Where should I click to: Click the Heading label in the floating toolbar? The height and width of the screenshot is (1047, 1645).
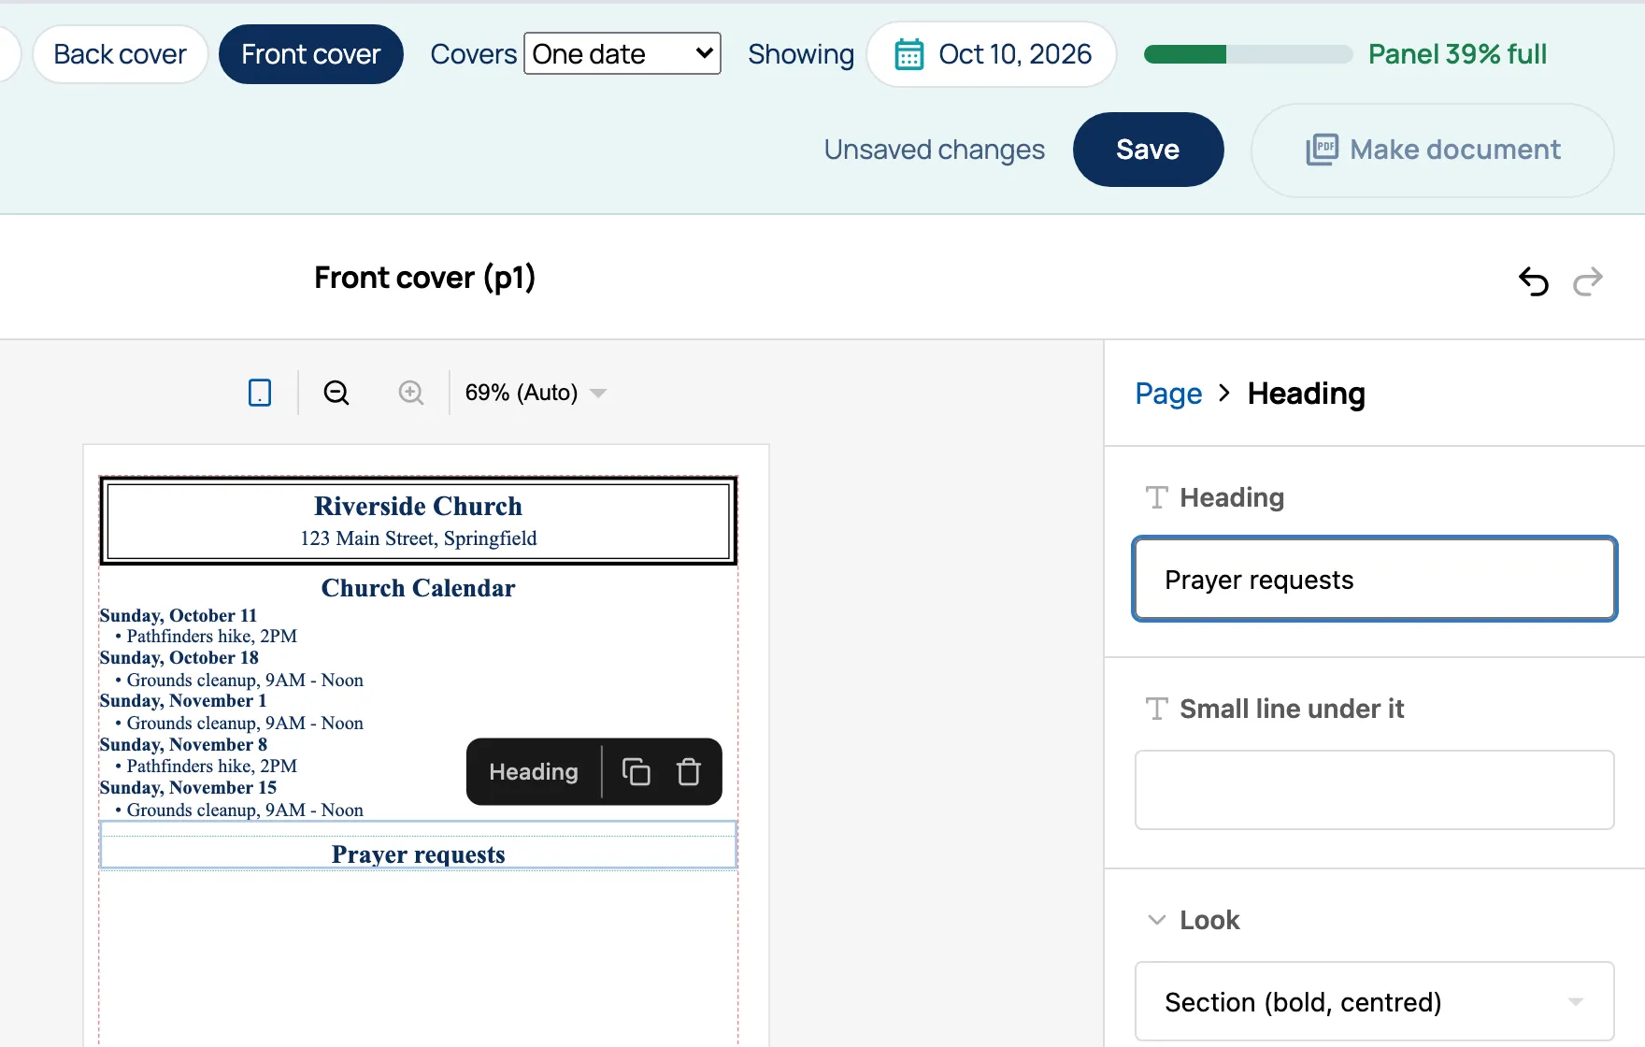coord(534,771)
